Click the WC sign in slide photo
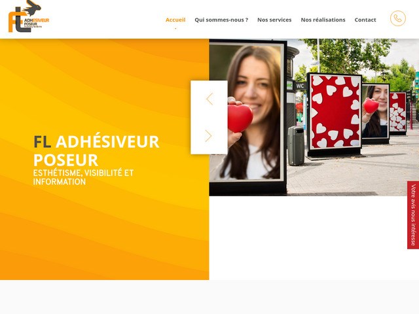Viewport: 419px width, 314px height. (301, 86)
